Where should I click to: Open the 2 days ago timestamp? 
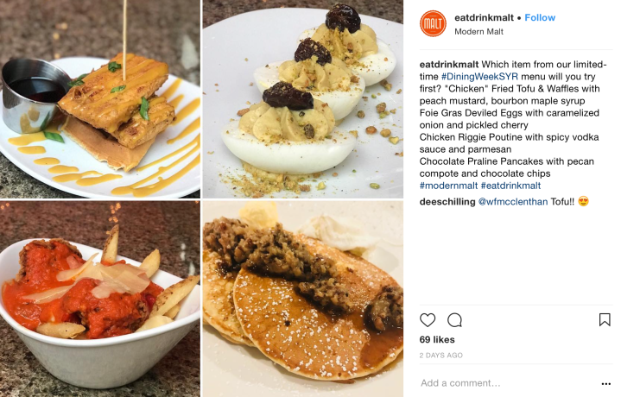(x=440, y=356)
